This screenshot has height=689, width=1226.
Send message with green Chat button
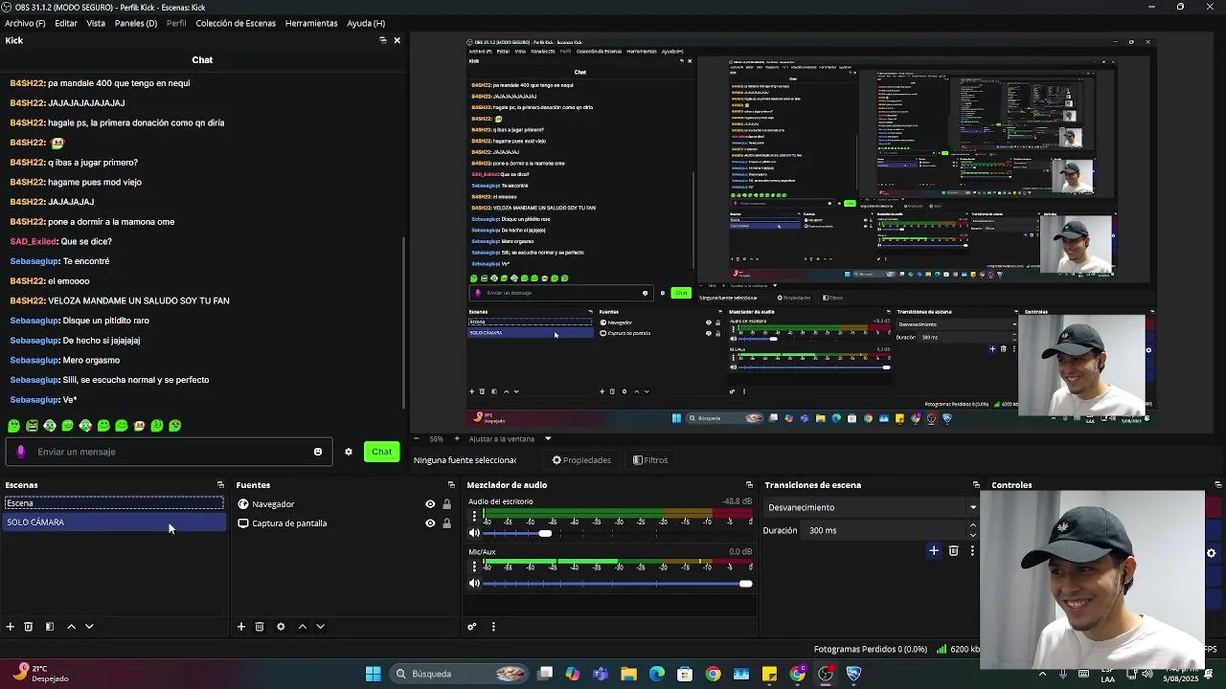[x=382, y=452]
